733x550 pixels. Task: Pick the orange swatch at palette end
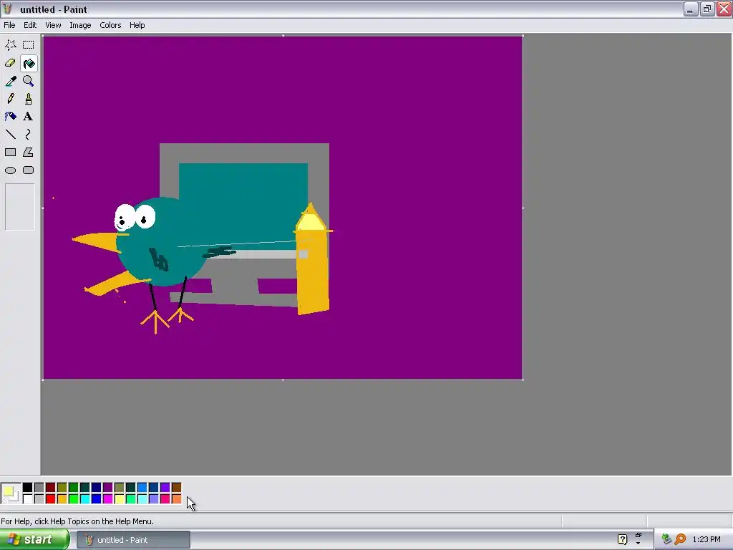tap(176, 499)
